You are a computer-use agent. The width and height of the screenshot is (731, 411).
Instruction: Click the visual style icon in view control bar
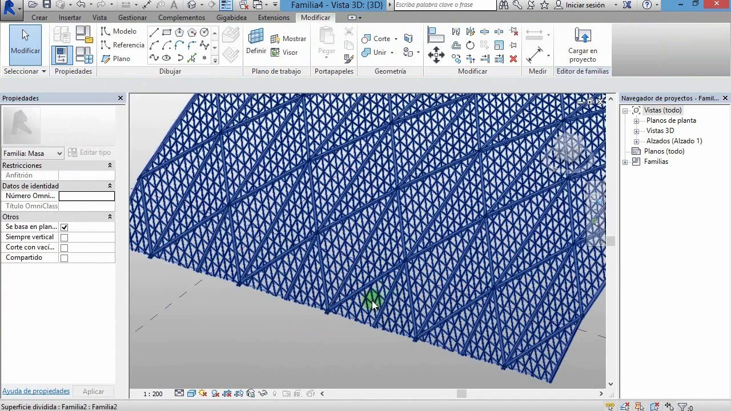pos(192,393)
